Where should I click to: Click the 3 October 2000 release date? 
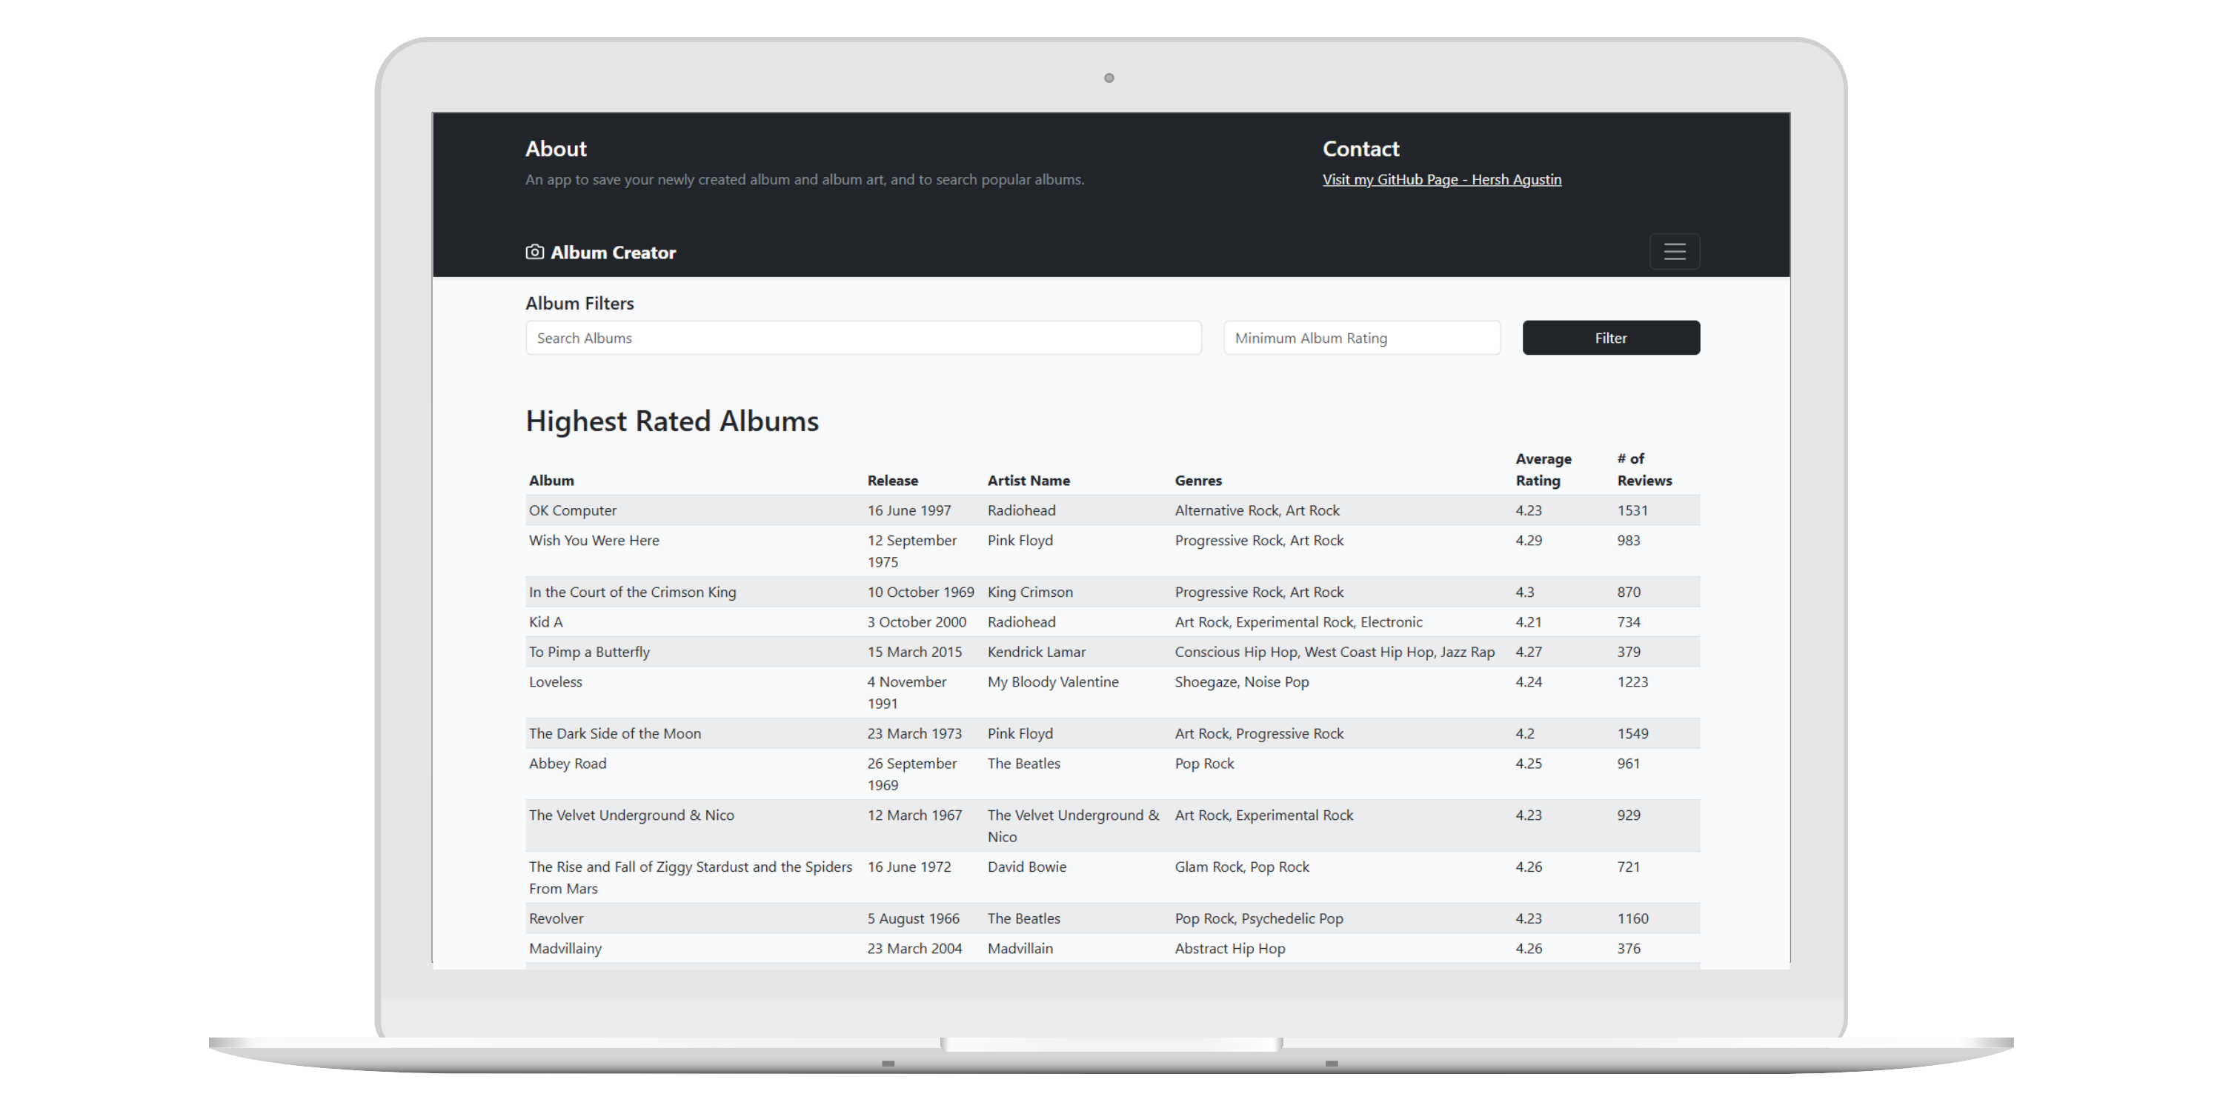(x=917, y=622)
